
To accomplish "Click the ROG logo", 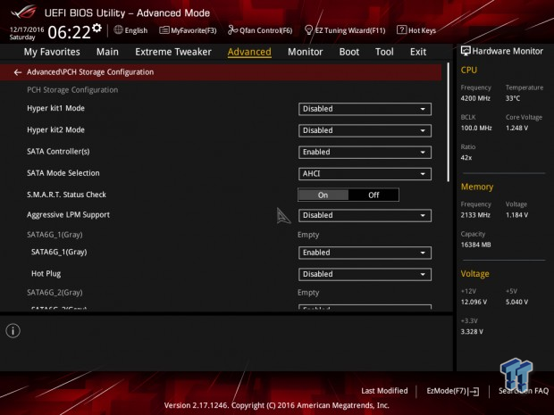I will [x=23, y=12].
